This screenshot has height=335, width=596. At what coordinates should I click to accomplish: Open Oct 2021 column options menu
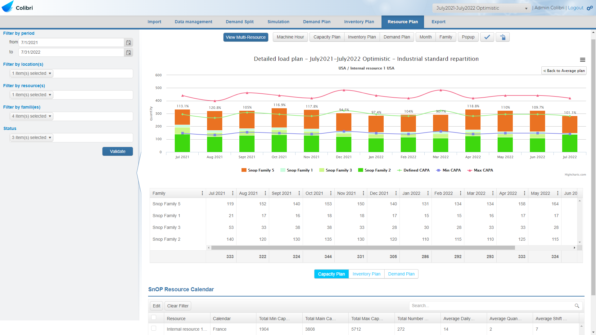coord(331,193)
